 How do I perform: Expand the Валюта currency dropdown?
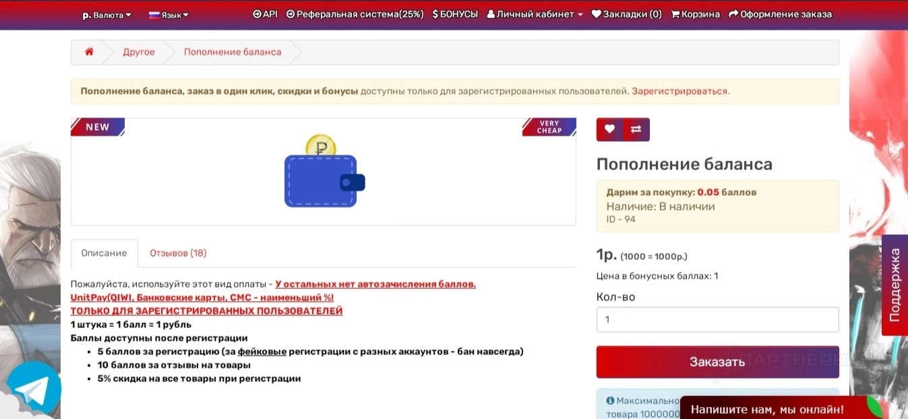point(107,15)
